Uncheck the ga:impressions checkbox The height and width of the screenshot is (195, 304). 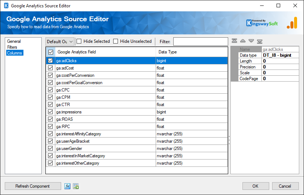pyautogui.click(x=51, y=112)
